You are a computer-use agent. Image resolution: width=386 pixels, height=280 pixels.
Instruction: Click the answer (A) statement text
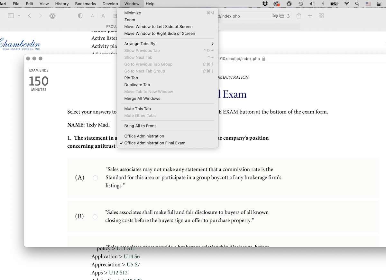193,178
